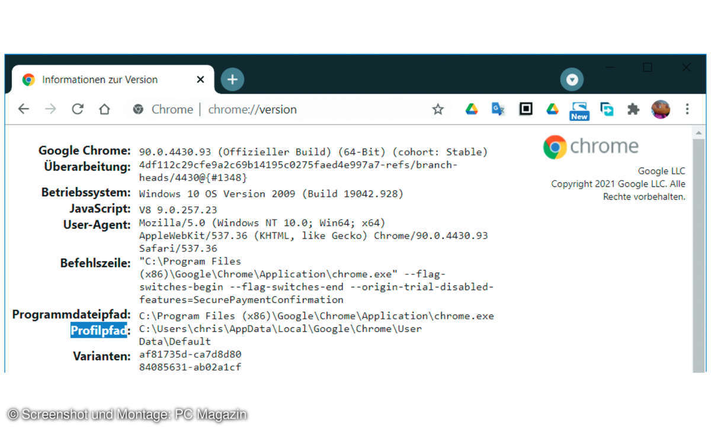Image resolution: width=711 pixels, height=427 pixels.
Task: Click the black square extension icon
Action: click(526, 109)
